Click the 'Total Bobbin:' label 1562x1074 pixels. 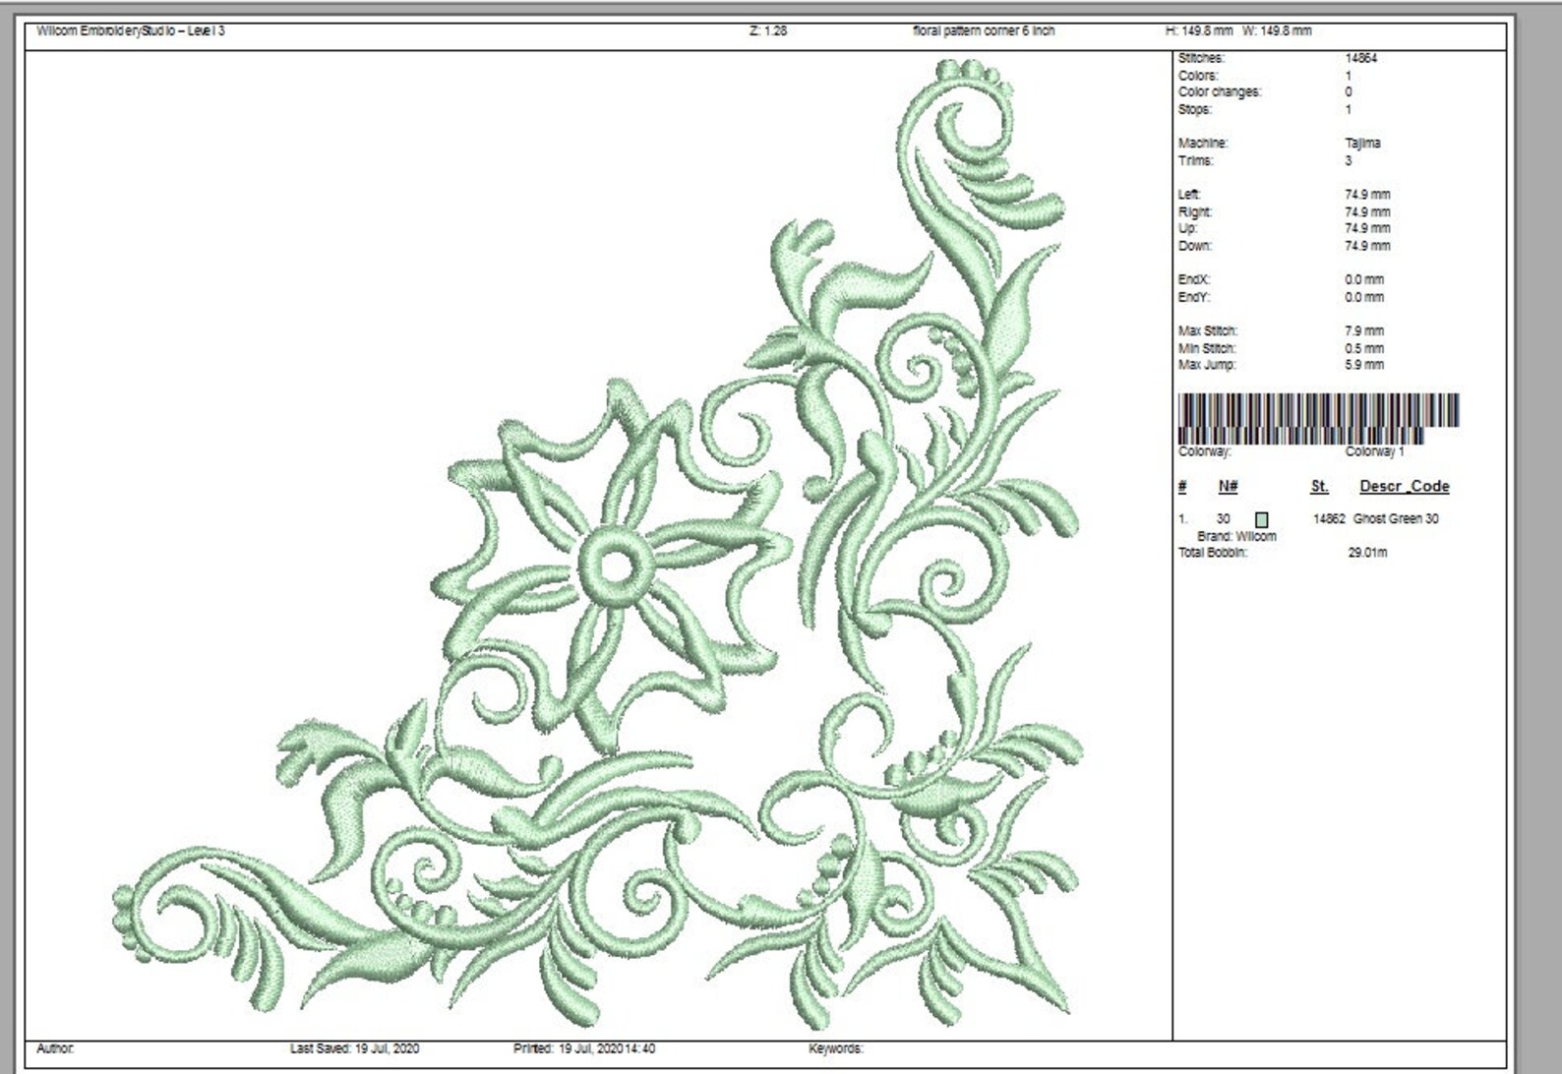(x=1213, y=554)
